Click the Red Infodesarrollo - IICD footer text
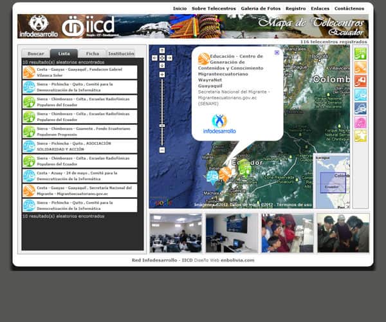386x322 pixels. point(162,260)
